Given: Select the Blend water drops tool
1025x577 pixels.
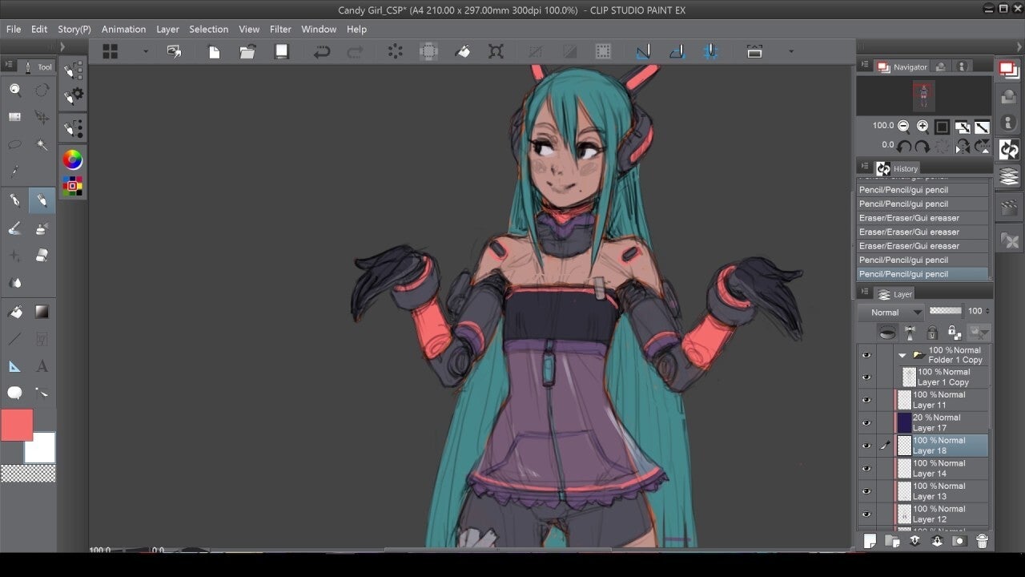Looking at the screenshot, I should click(x=15, y=283).
